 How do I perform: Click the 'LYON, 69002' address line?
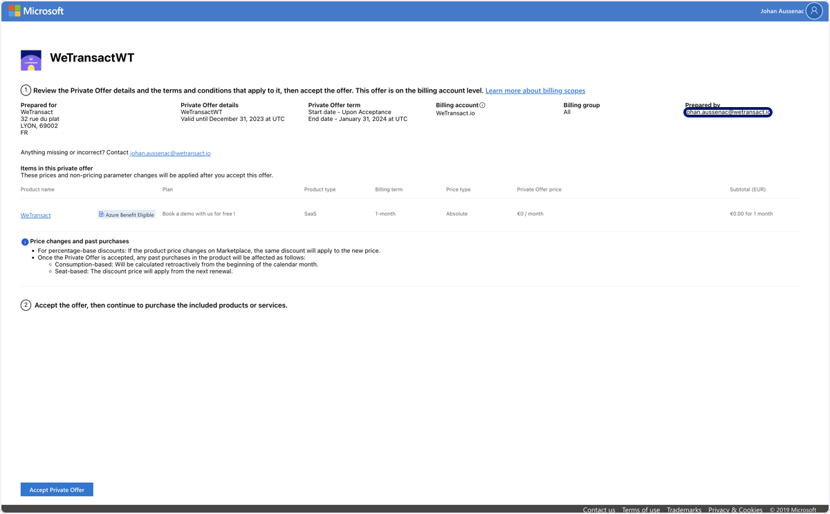pyautogui.click(x=39, y=126)
